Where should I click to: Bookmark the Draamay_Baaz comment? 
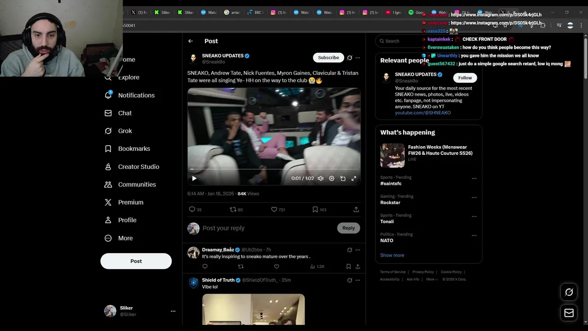tap(349, 267)
